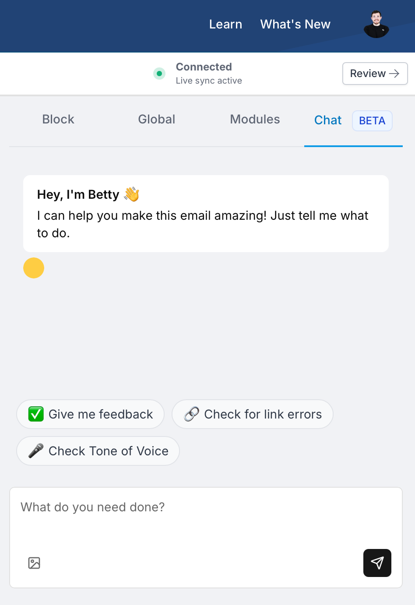Open What's New
The width and height of the screenshot is (415, 605).
click(x=295, y=24)
